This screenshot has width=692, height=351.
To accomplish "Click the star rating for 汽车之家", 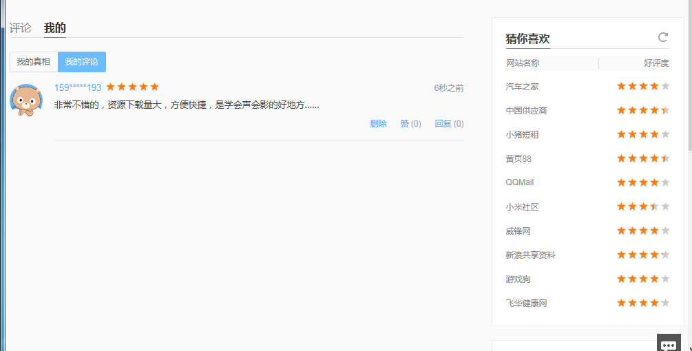I will [642, 87].
